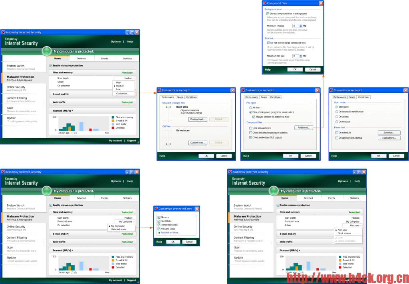The image size is (409, 284).
Task: Enable the On schedule pause task checkbox
Action: coord(337,133)
